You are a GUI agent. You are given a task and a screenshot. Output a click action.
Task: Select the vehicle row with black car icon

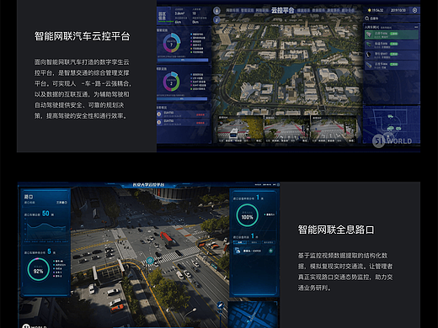(391, 55)
